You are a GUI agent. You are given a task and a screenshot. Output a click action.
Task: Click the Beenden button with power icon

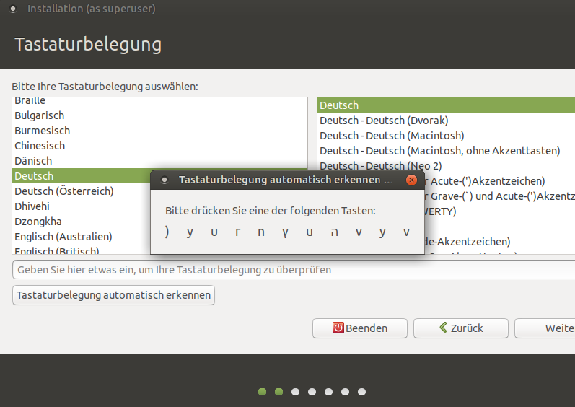click(359, 328)
